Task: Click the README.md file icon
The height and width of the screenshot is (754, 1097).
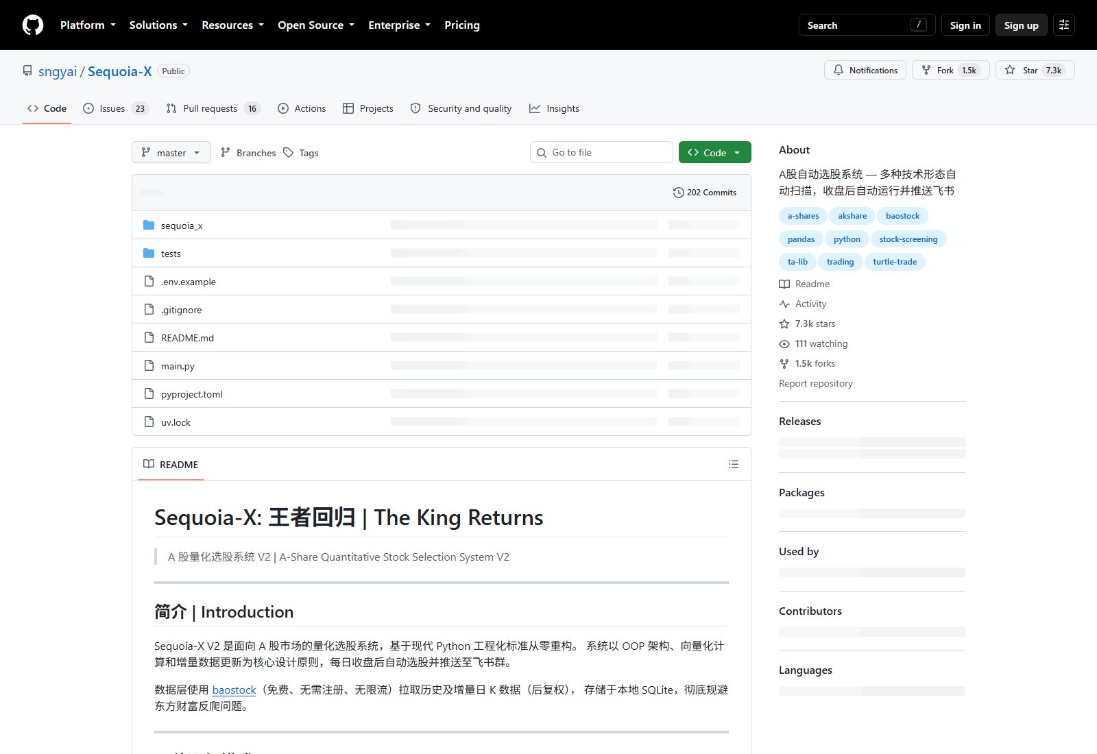Action: tap(149, 338)
